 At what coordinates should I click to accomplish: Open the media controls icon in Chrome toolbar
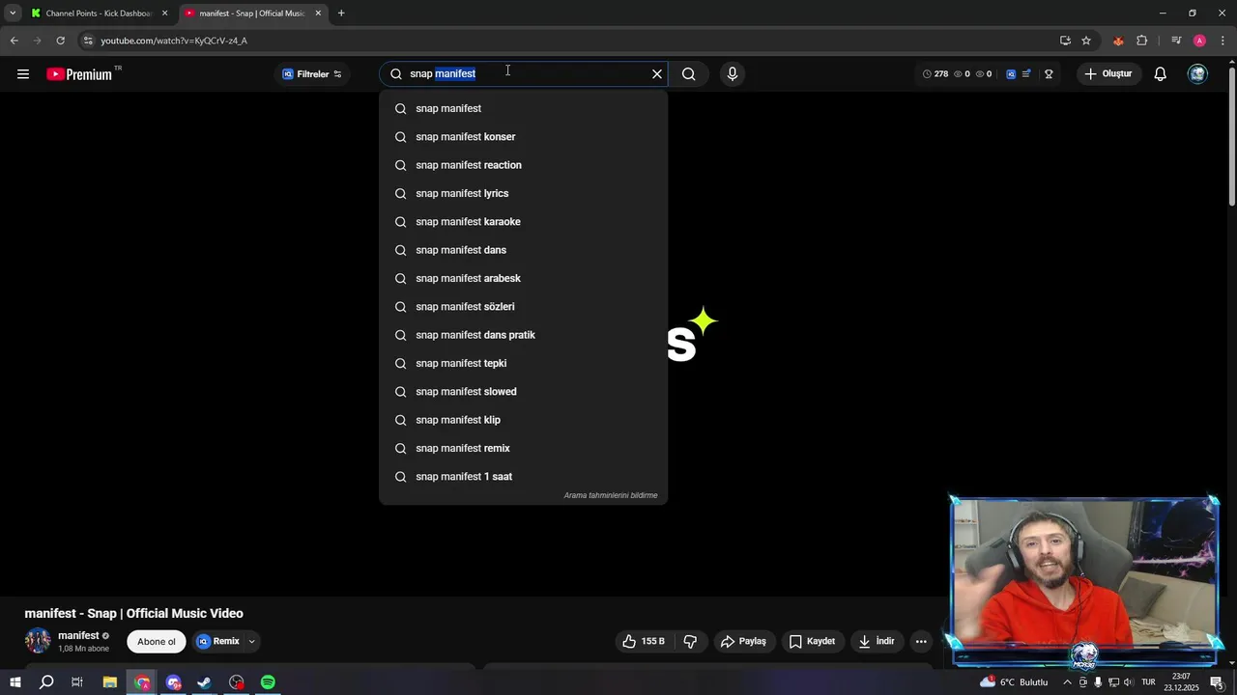coord(1176,41)
